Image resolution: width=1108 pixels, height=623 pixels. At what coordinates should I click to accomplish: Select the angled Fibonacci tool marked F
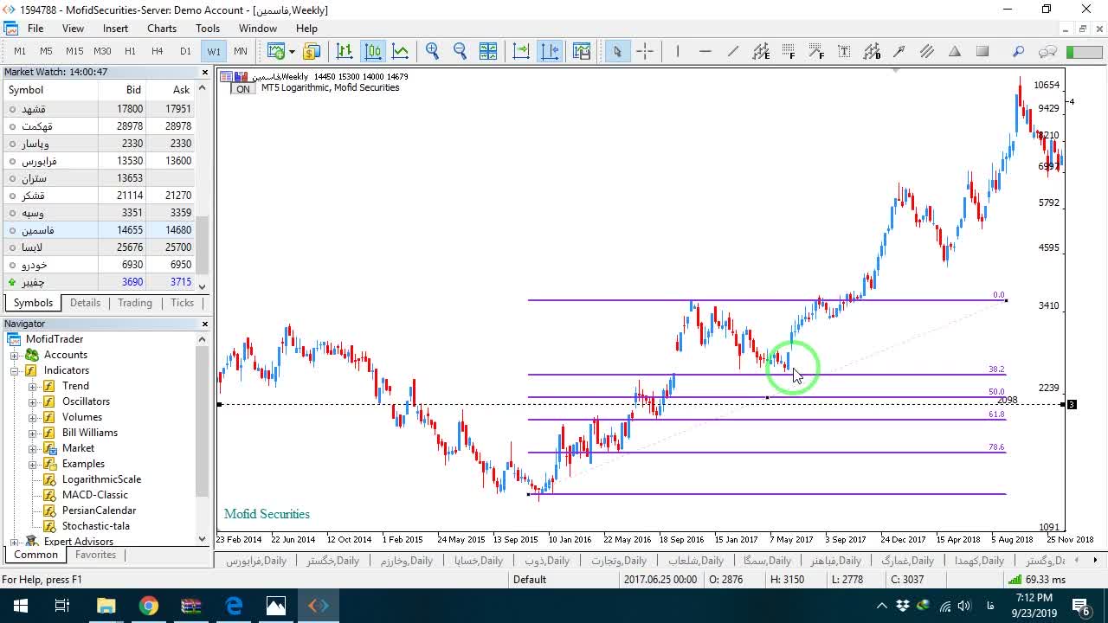click(x=816, y=51)
